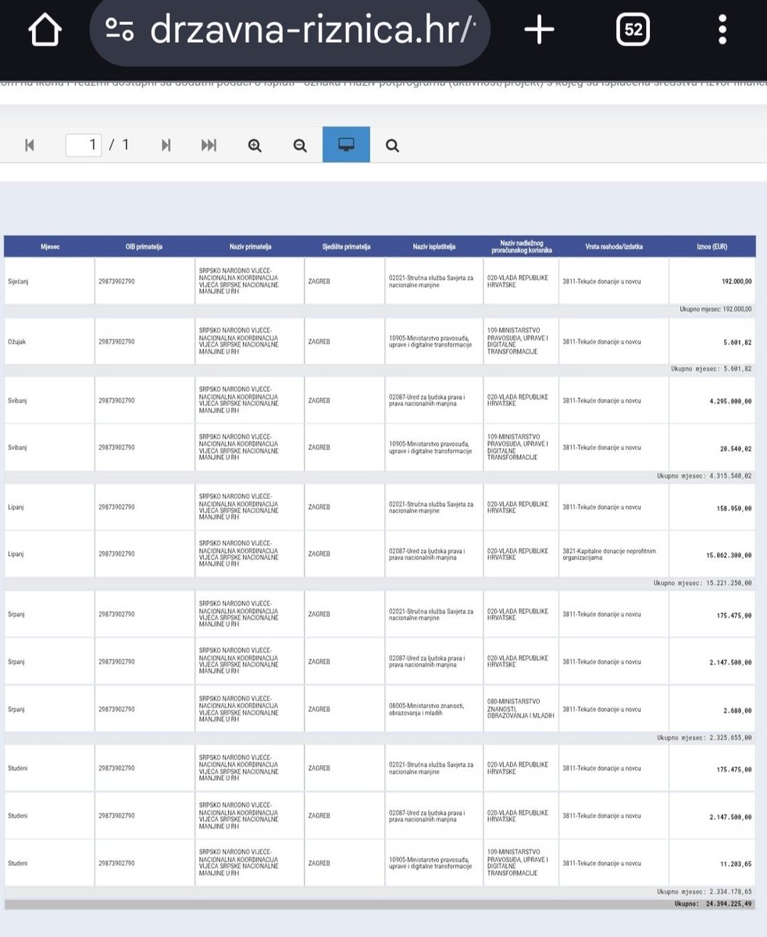Screen dimensions: 767x937
Task: Select the amount 5.601,82 in Ožujak row
Action: coord(739,341)
